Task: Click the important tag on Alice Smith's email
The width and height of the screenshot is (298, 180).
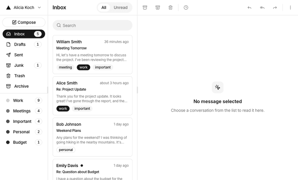Action: tap(82, 109)
